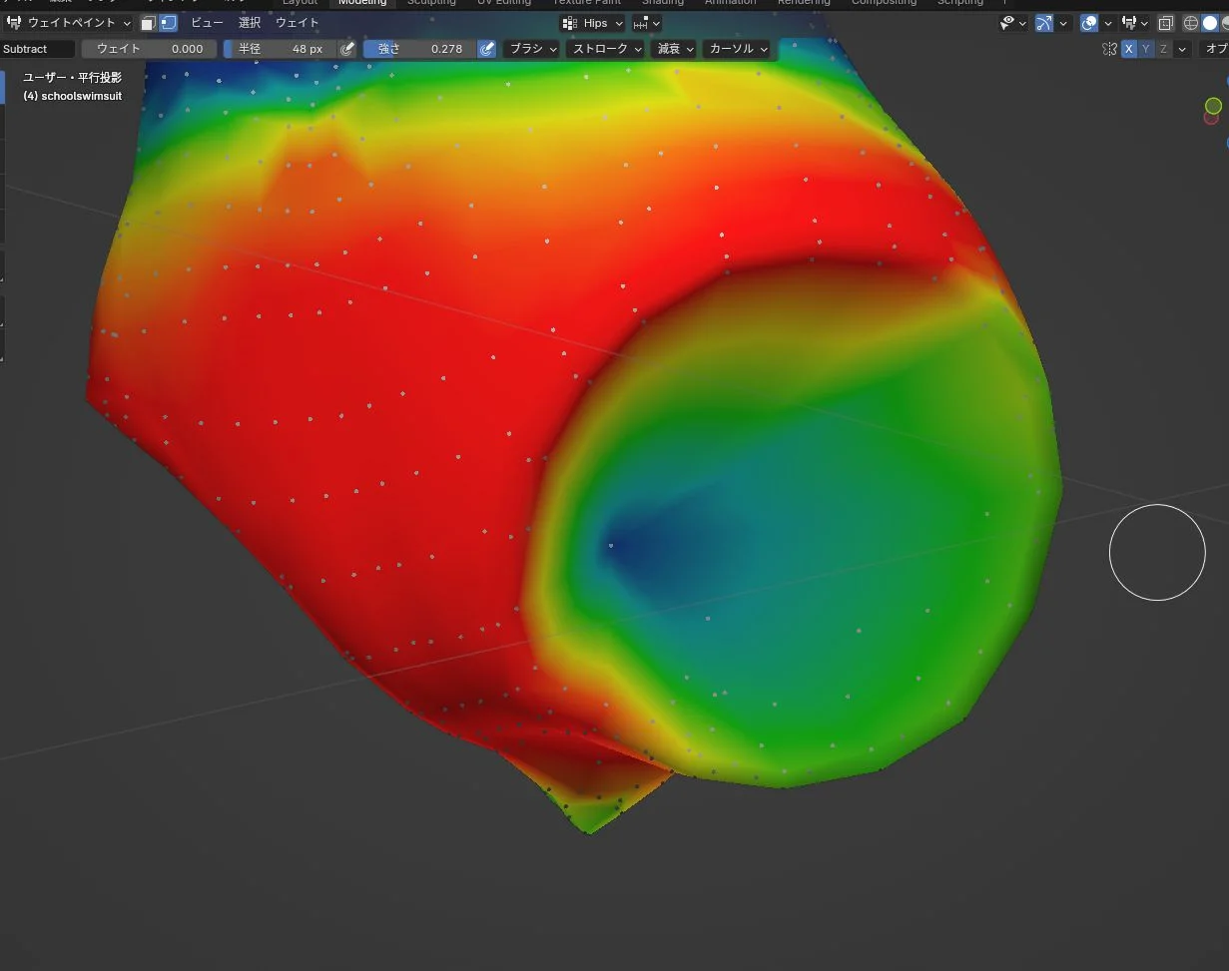
Task: Toggle X-ray view icon
Action: click(x=1165, y=23)
